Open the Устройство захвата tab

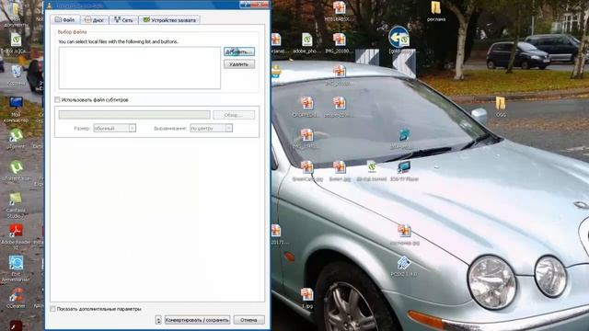coord(169,20)
